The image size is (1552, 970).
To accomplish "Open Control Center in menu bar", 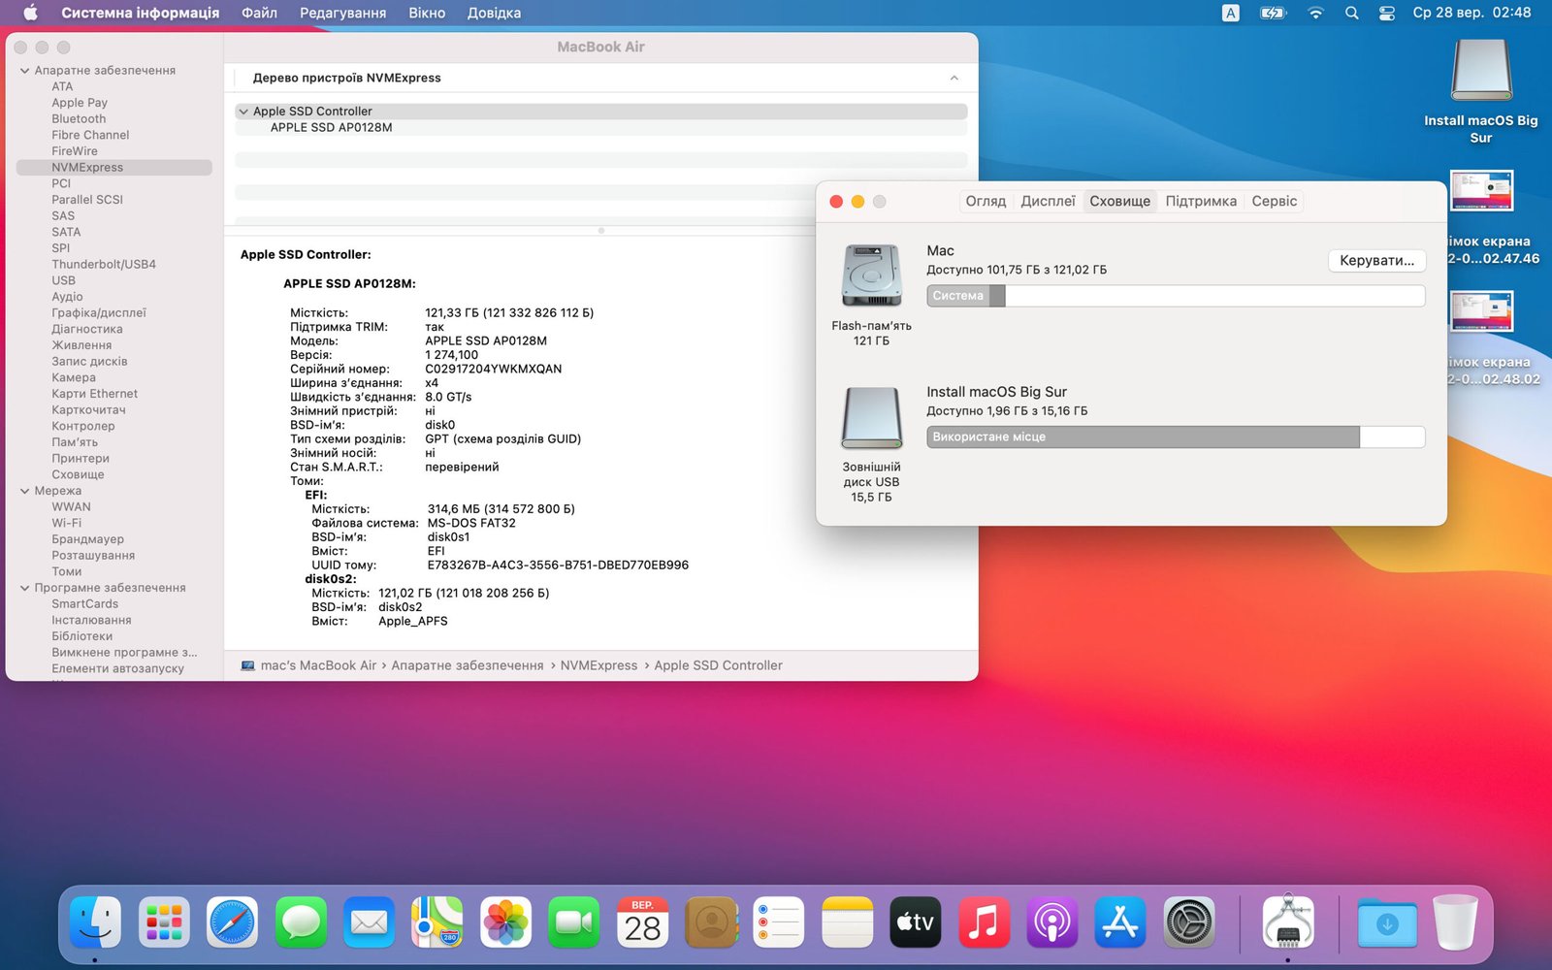I will tap(1387, 13).
